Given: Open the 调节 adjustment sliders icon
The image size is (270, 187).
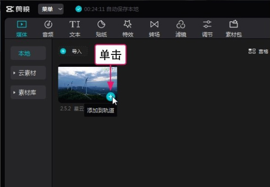Looking at the screenshot, I should click(207, 24).
